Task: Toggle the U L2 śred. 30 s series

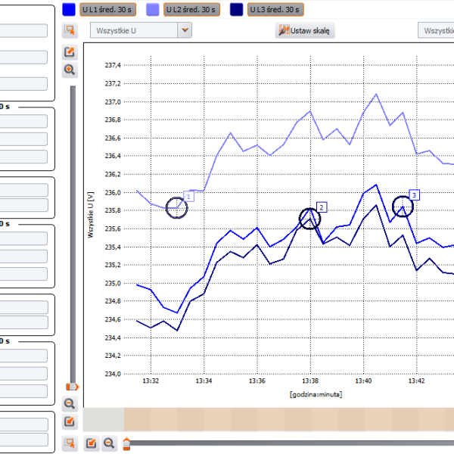Action: click(x=191, y=10)
